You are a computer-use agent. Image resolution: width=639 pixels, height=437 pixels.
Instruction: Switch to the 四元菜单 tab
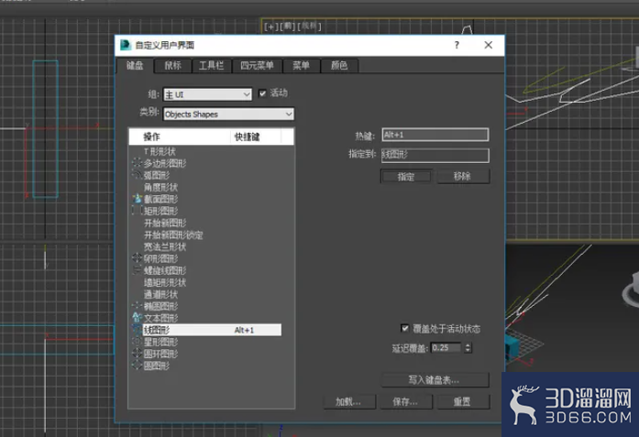[x=257, y=66]
